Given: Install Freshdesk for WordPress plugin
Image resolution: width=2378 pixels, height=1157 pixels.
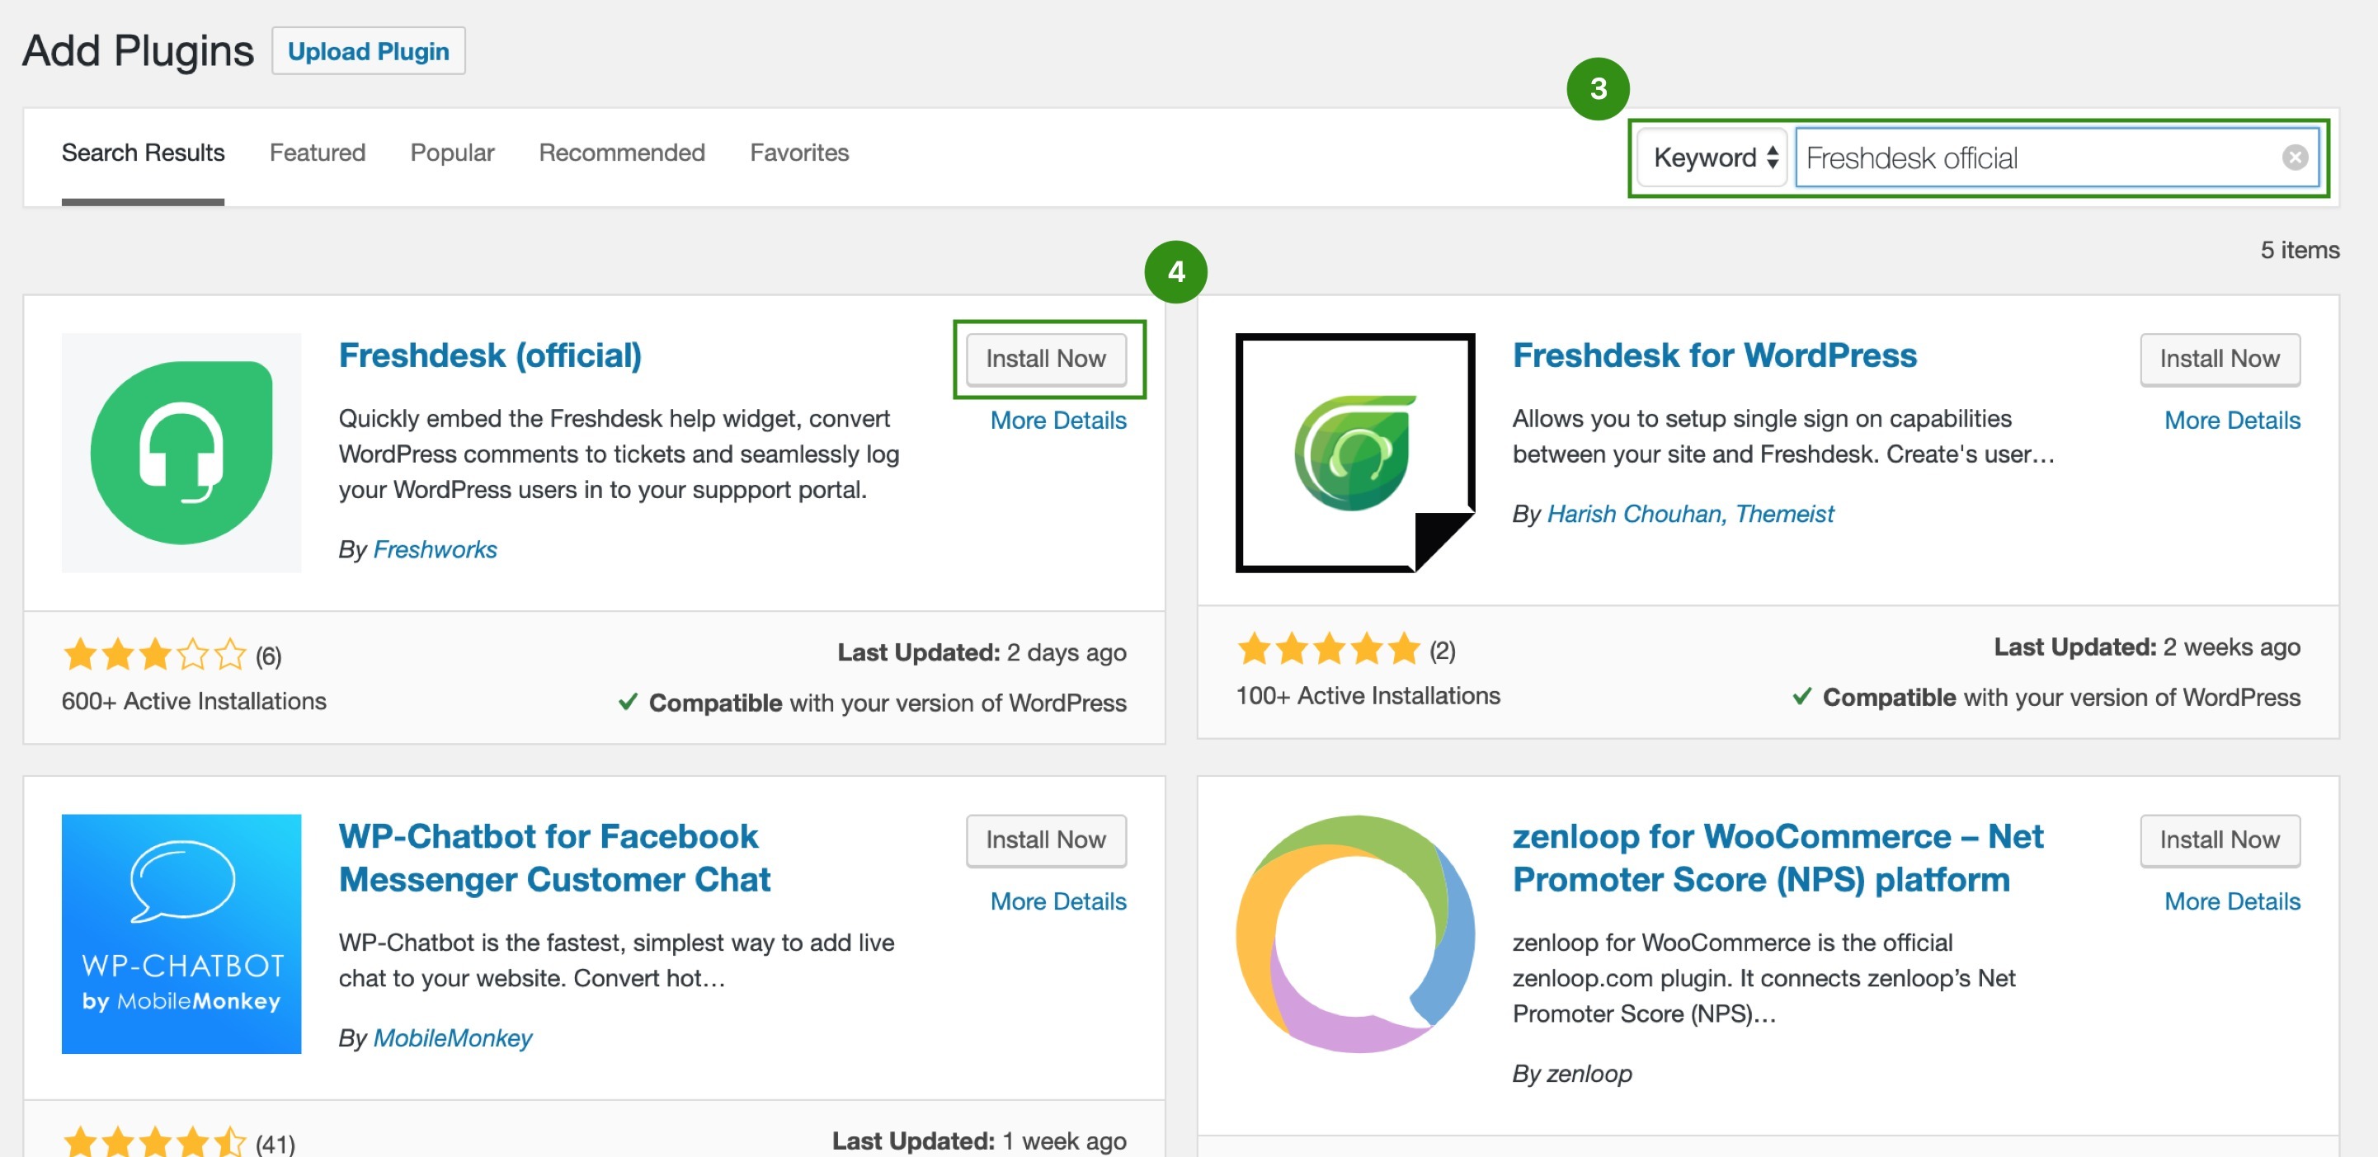Looking at the screenshot, I should pos(2218,359).
